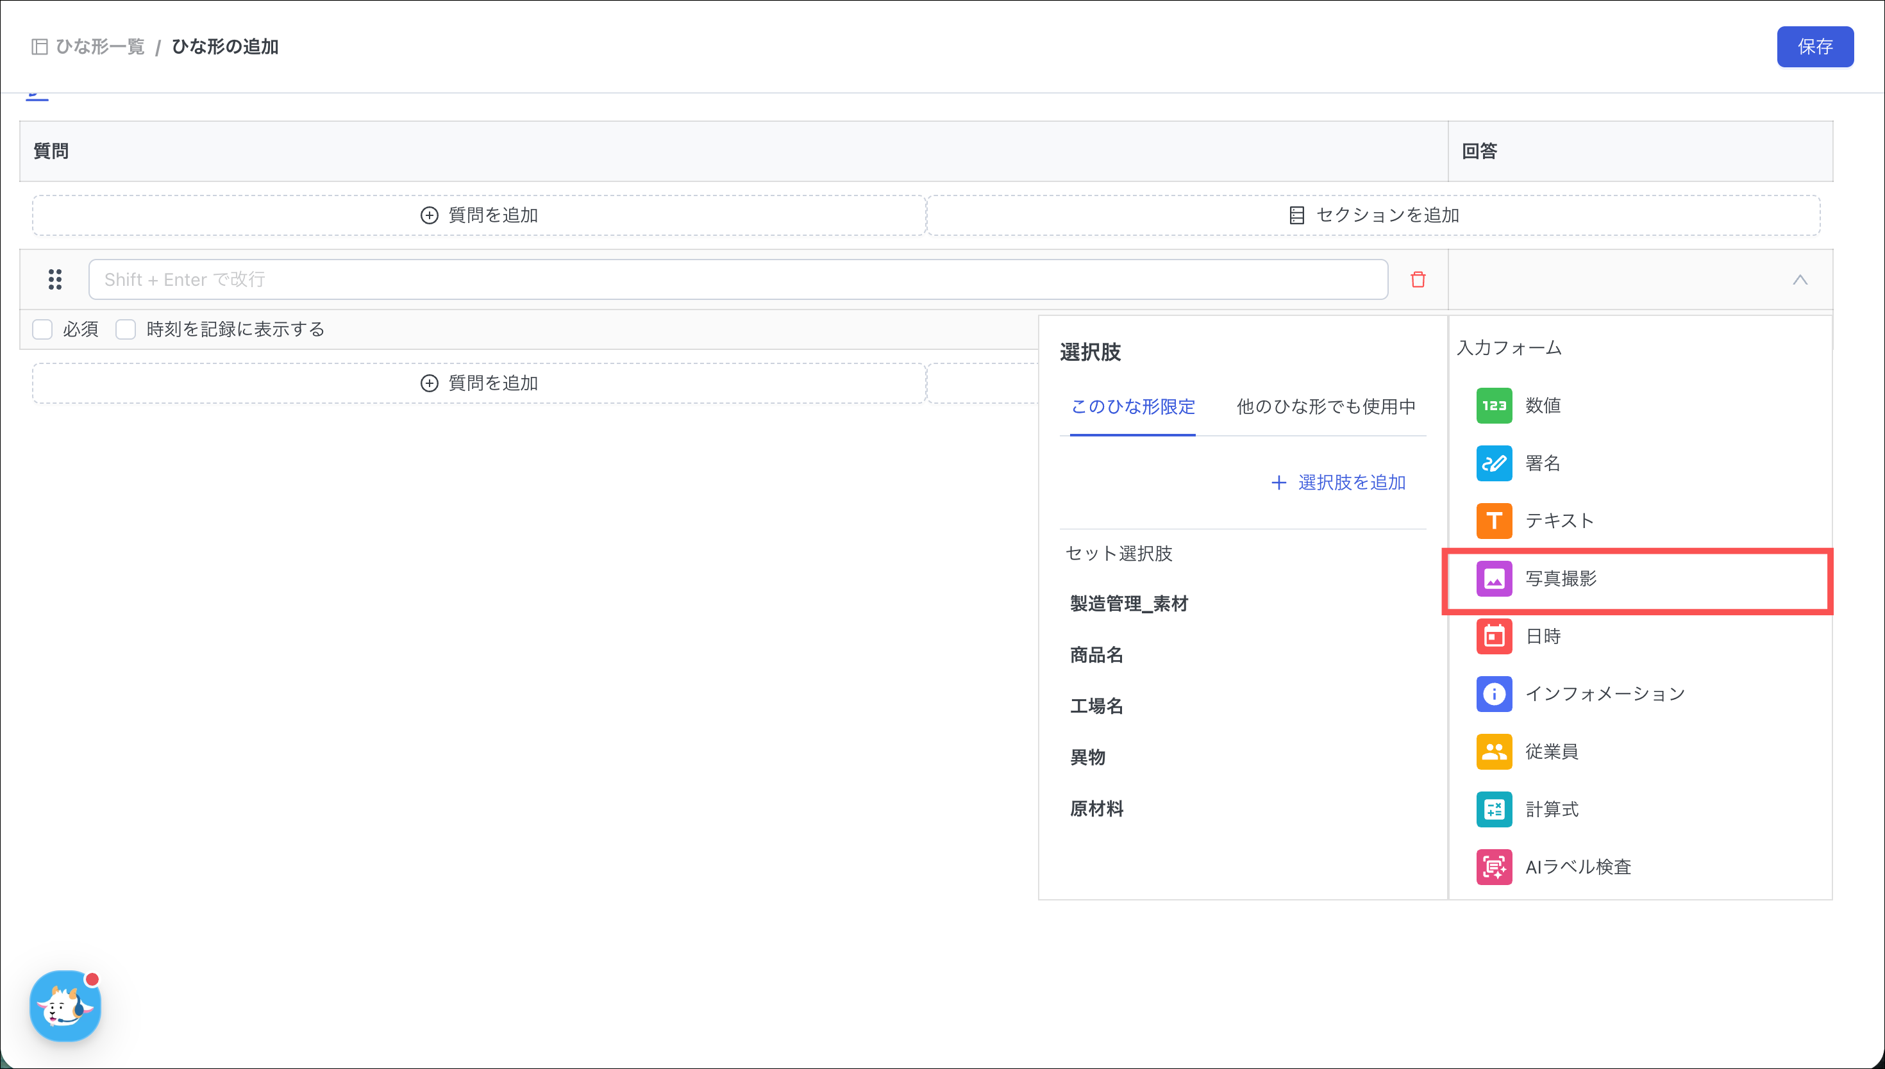
Task: Choose the 日時 date-time calendar icon
Action: (x=1494, y=636)
